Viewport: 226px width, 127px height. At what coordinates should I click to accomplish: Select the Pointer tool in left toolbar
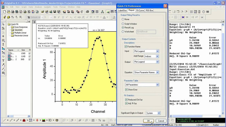(3, 24)
